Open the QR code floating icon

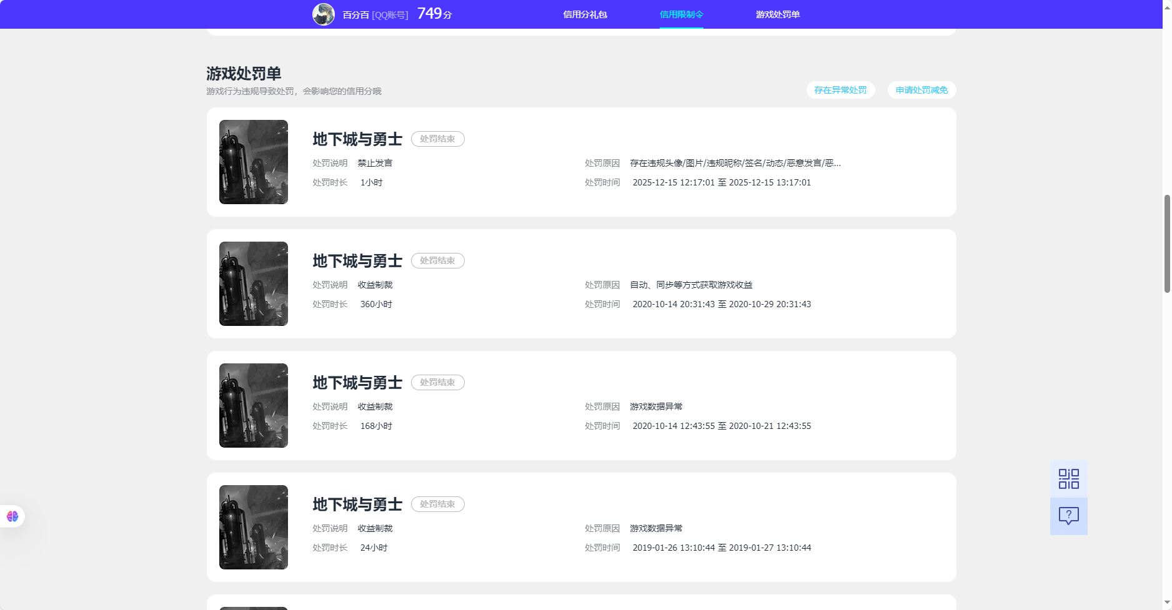tap(1068, 479)
